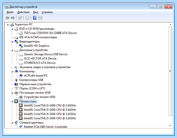The height and width of the screenshot is (138, 177).
Task: Collapse the Компьютер node
Action: point(12,72)
